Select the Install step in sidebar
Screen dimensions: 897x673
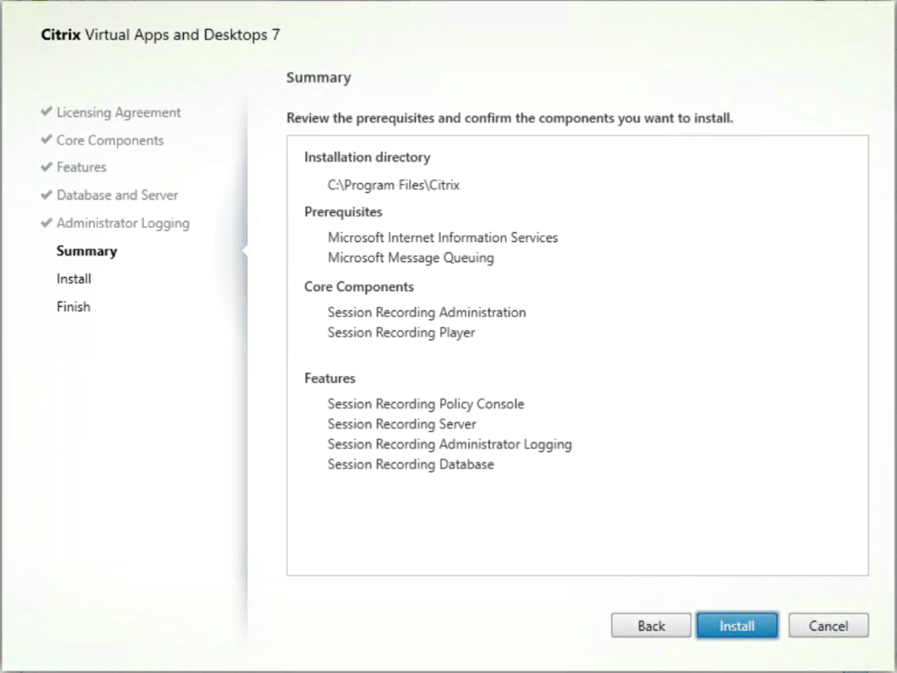click(74, 279)
